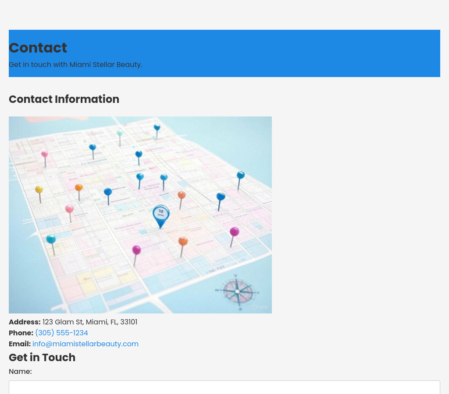Click the teal pin in map's lower-left area
449x394 pixels.
(51, 239)
